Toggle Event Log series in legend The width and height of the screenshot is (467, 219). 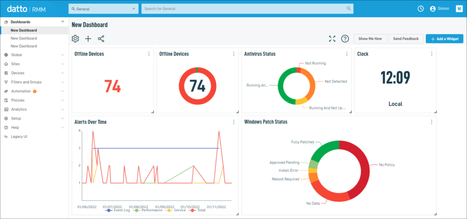pyautogui.click(x=117, y=210)
